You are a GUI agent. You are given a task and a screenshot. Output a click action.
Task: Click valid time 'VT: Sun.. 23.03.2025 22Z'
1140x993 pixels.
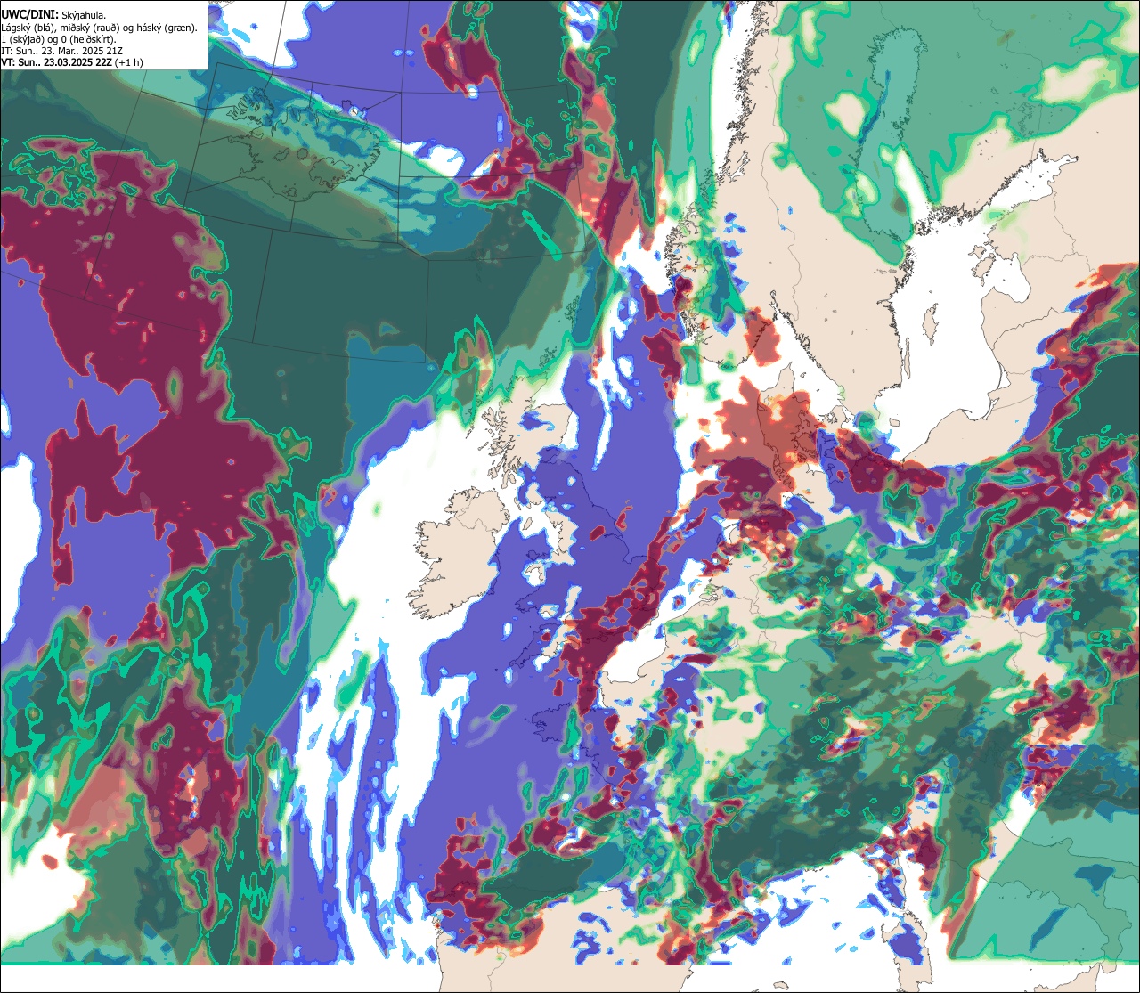(55, 62)
